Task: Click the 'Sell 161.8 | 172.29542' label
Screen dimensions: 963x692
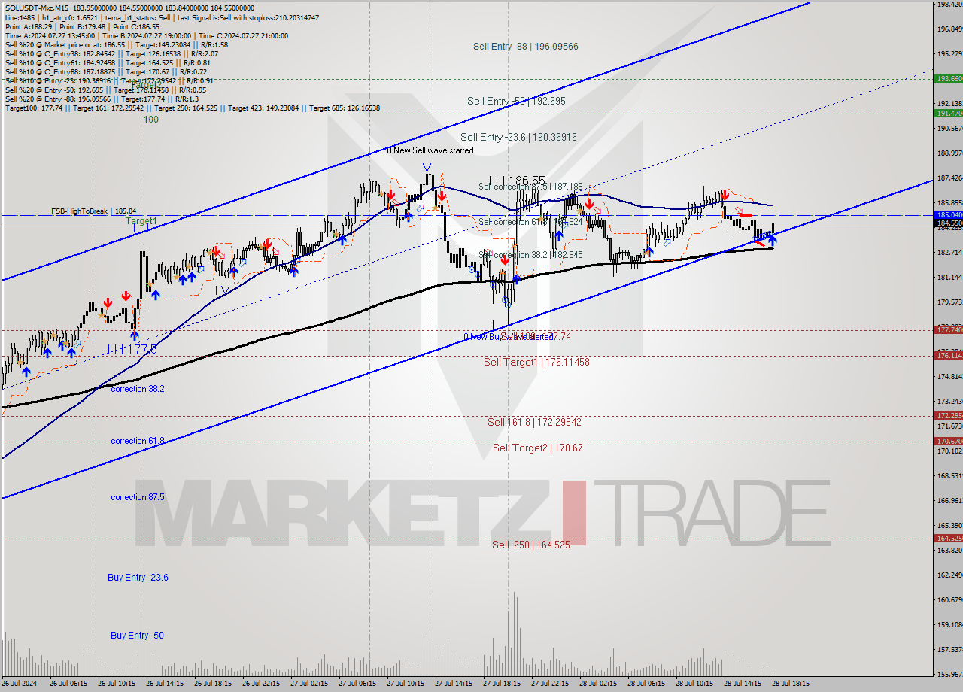Action: tap(534, 422)
